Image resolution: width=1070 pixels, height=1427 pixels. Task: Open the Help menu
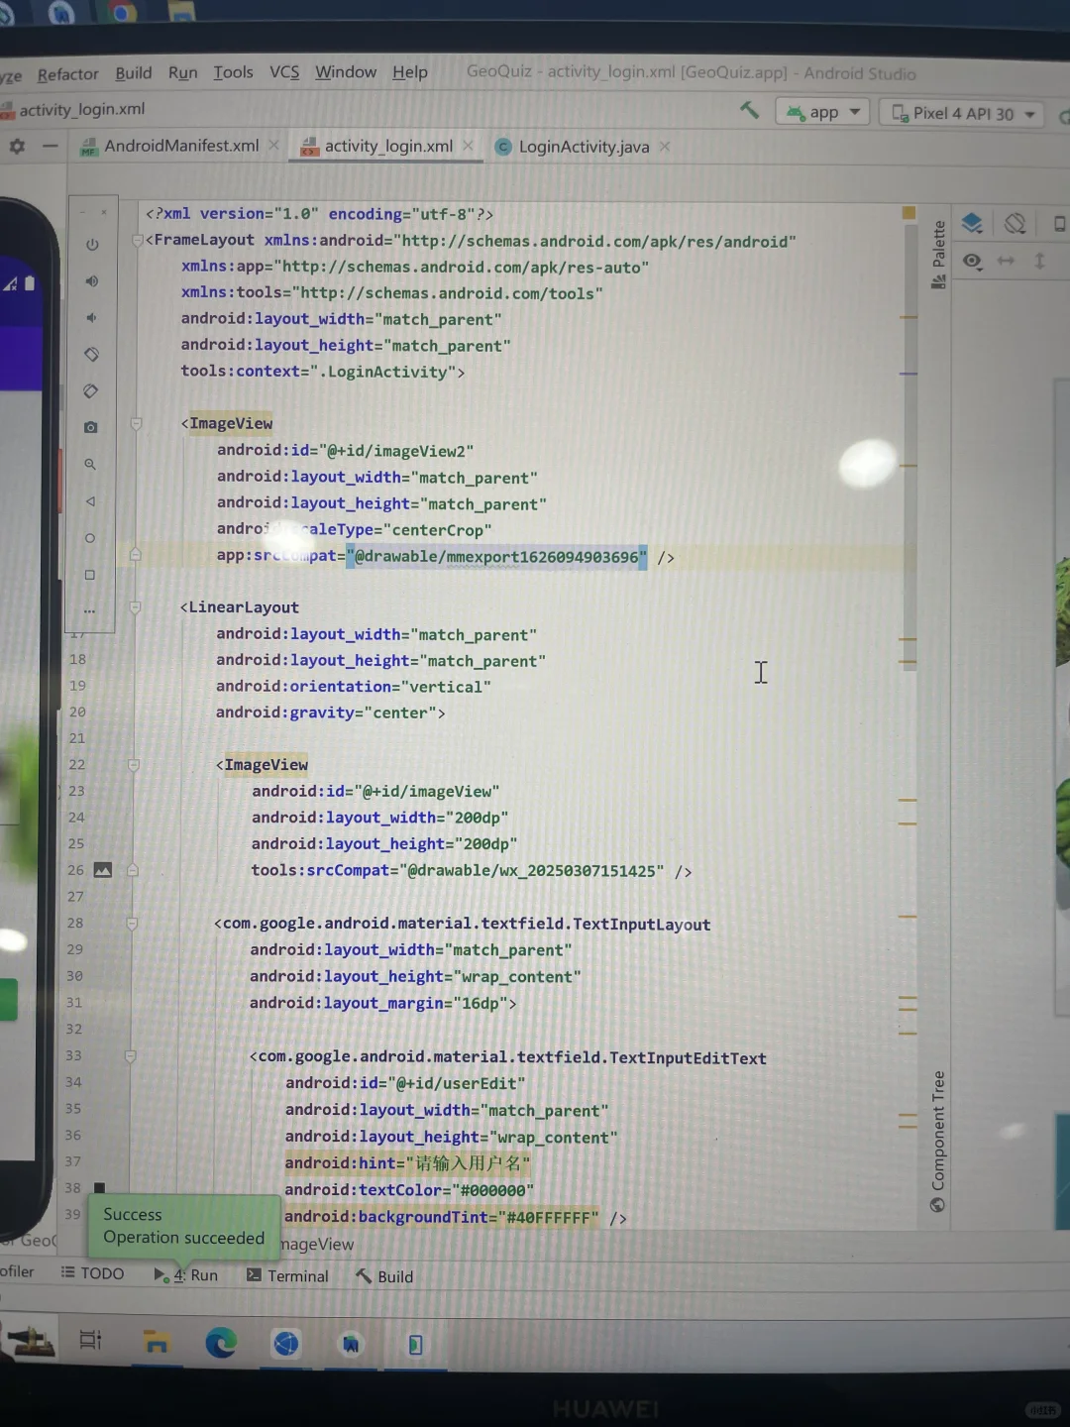(410, 72)
